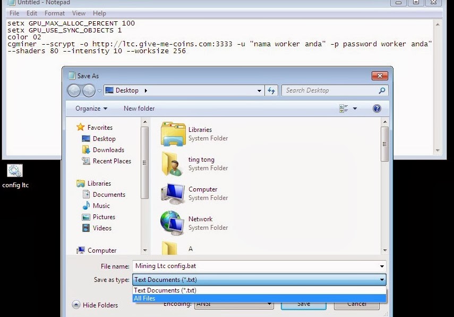Click Notepad scrollbar up arrow
454x317 pixels.
point(438,24)
